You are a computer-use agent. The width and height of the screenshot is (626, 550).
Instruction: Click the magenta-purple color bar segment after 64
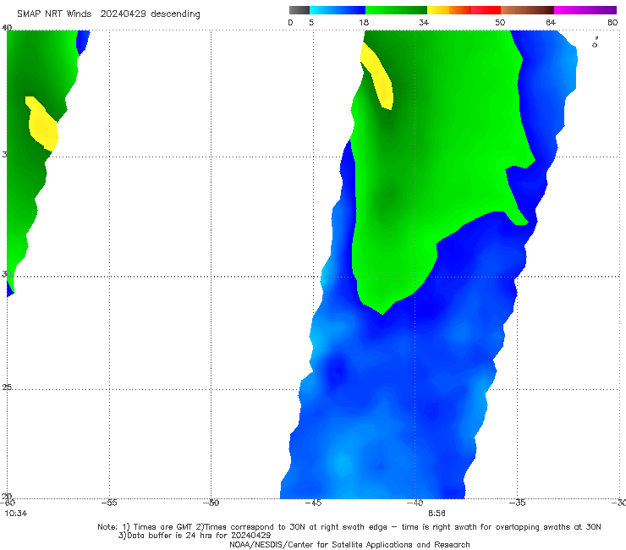(585, 10)
